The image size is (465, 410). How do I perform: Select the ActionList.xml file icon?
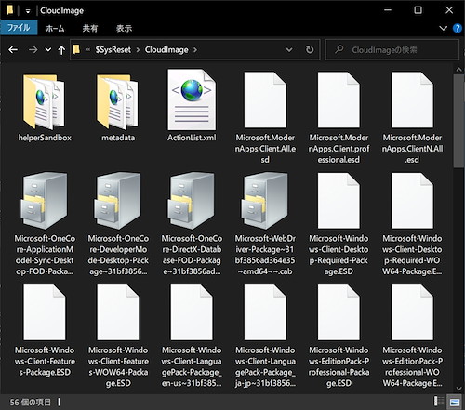192,99
